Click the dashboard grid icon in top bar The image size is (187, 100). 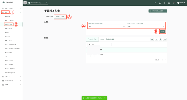pyautogui.click(x=164, y=3)
